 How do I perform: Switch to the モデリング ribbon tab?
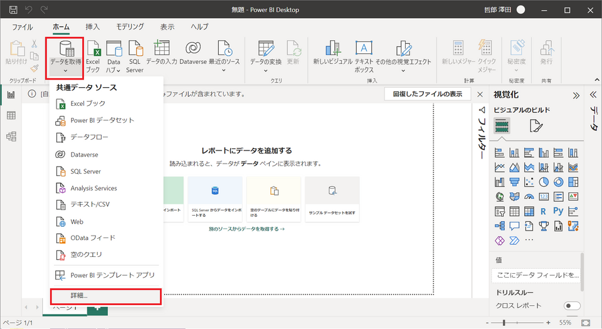130,27
